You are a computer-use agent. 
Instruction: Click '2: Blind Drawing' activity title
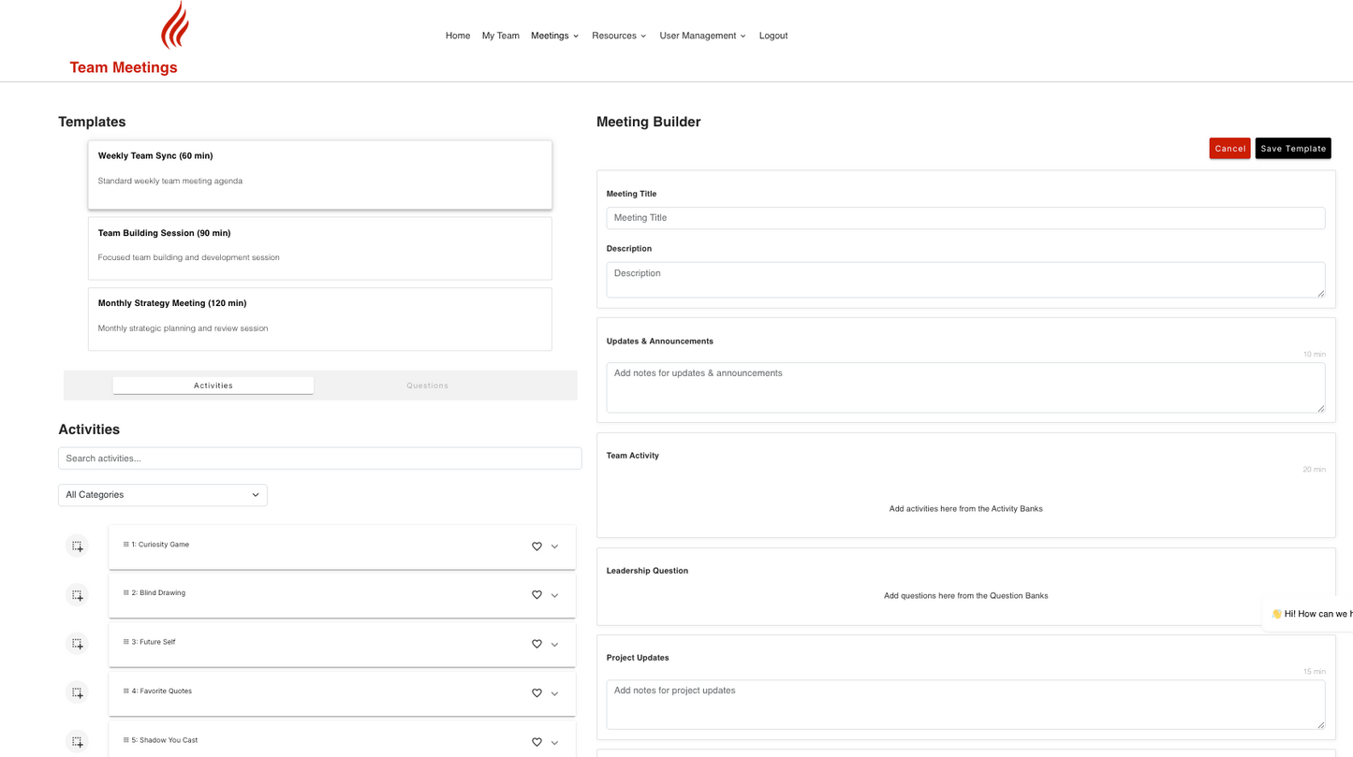pos(158,593)
